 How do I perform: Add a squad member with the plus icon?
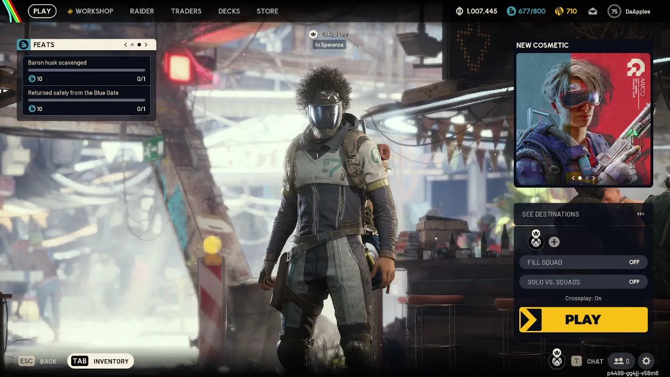tap(554, 241)
